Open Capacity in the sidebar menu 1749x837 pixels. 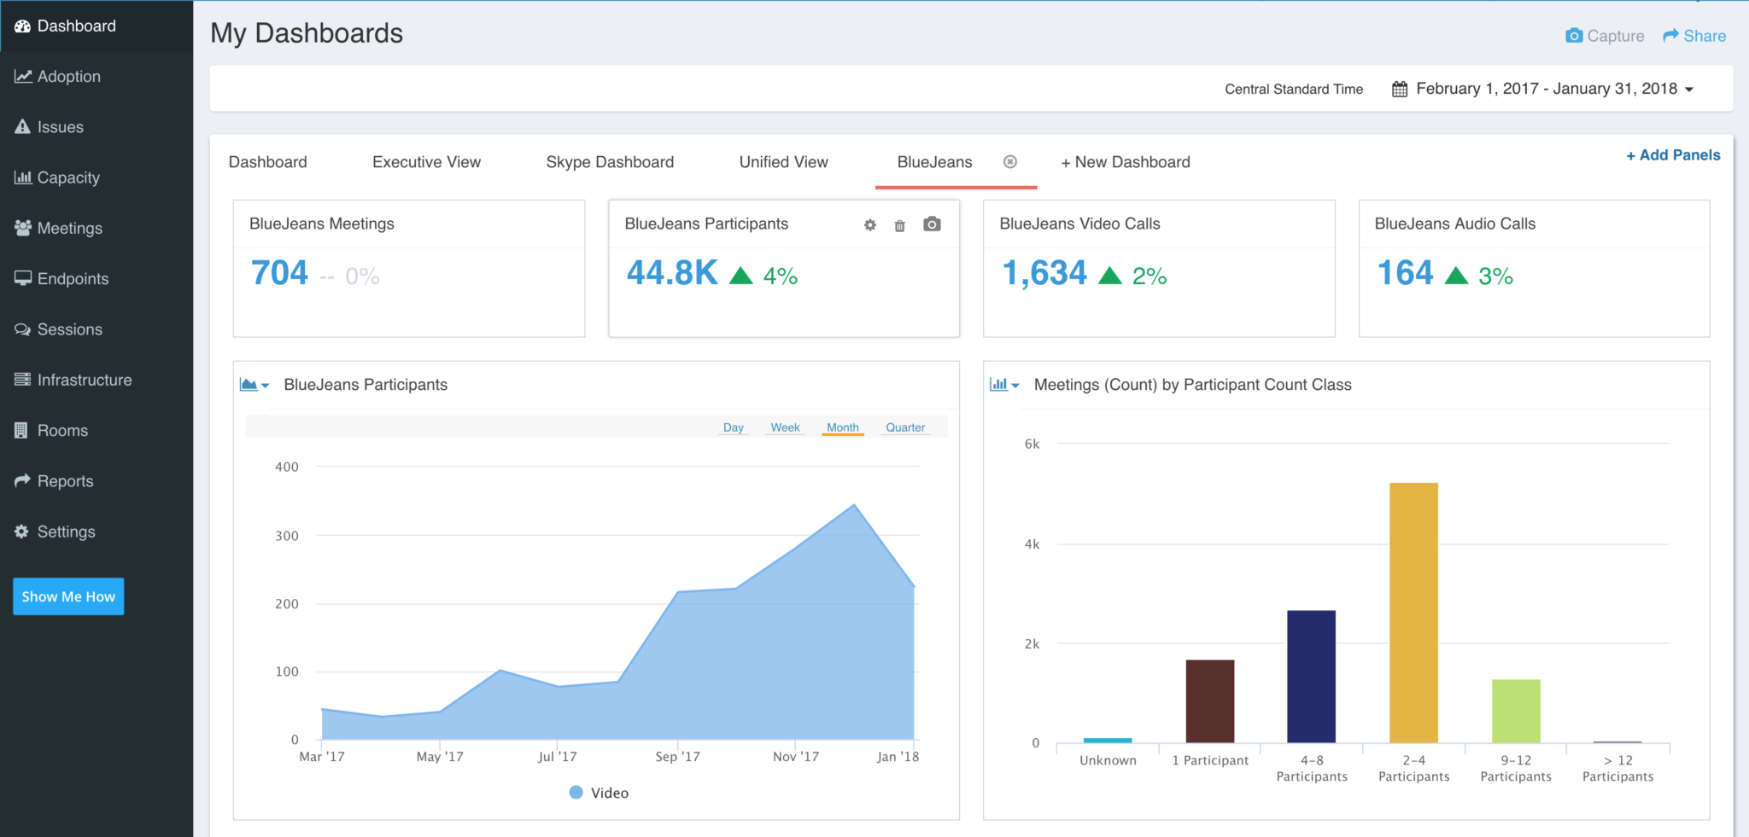[x=97, y=177]
